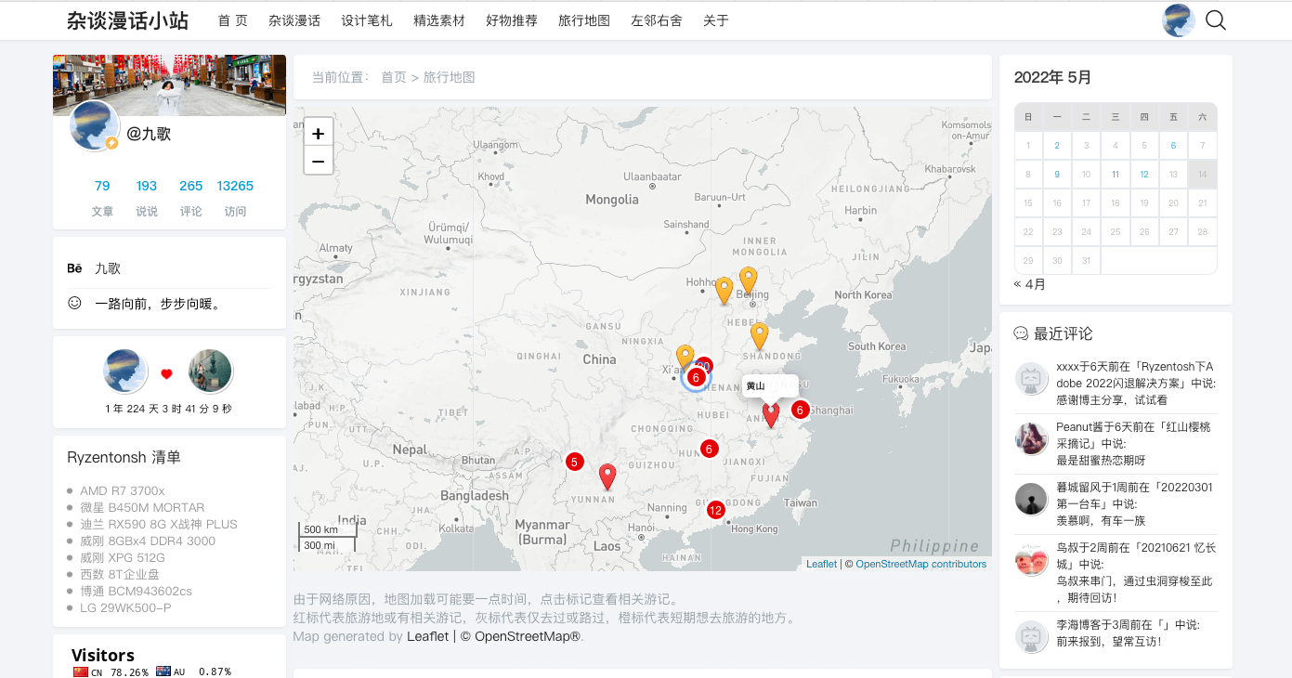1292x678 pixels.
Task: Click 首页 in the breadcrumb path
Action: pos(394,77)
